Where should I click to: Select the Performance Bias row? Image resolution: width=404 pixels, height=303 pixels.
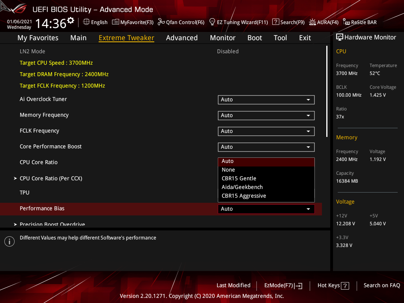(161, 209)
